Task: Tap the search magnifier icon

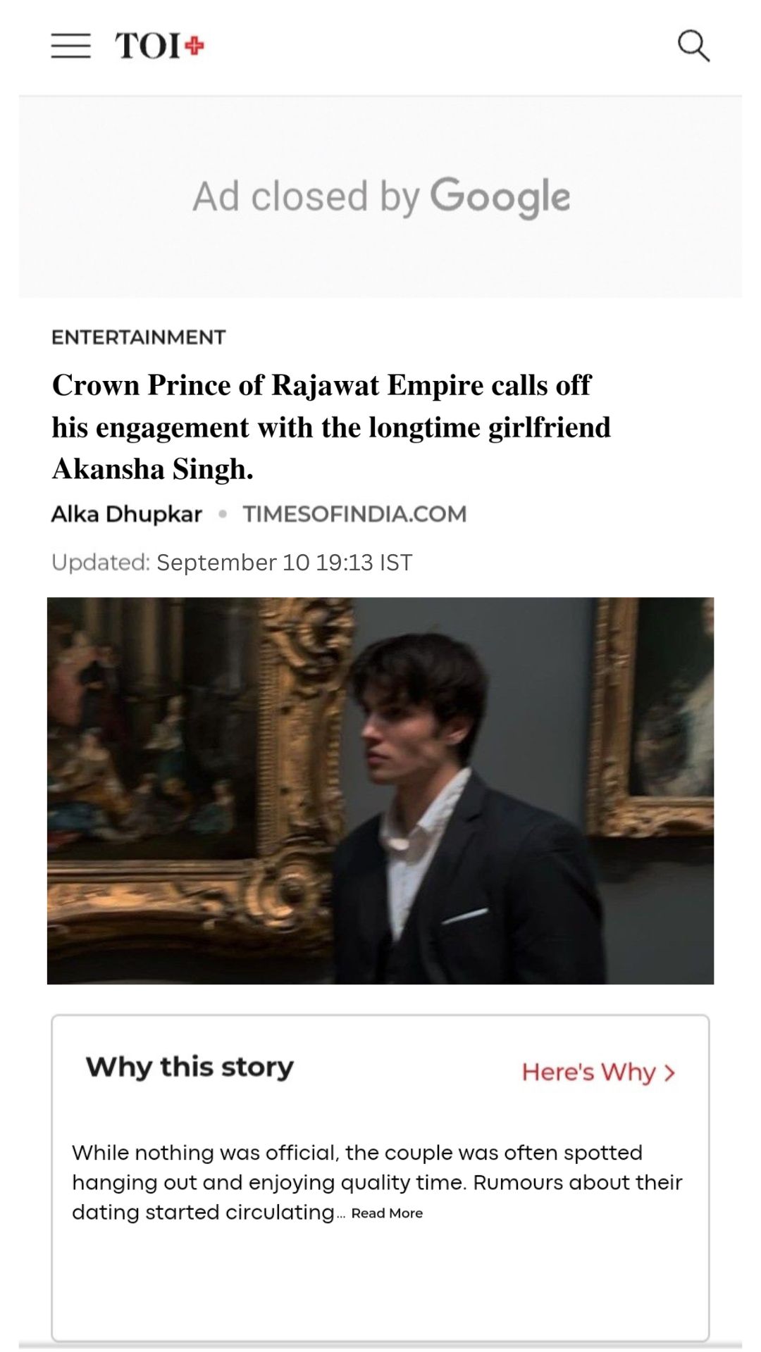Action: (693, 46)
